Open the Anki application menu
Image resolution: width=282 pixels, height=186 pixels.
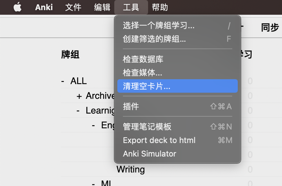coord(43,7)
